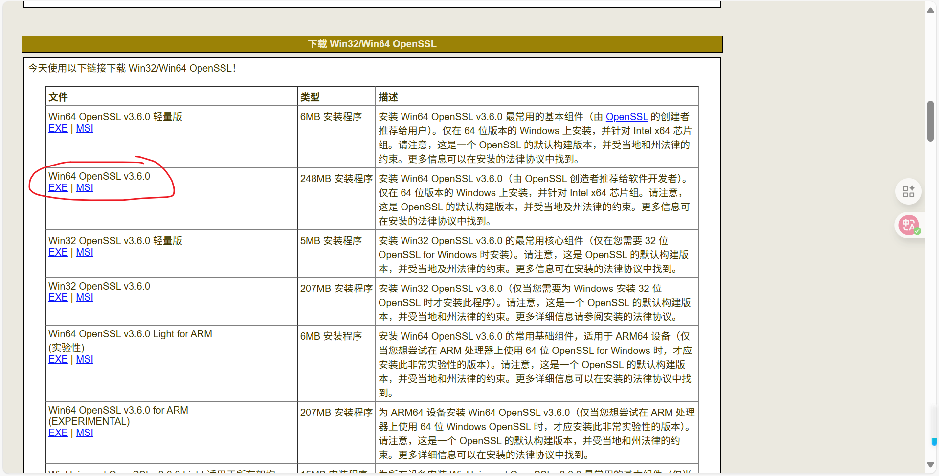Viewport: 939px width, 476px height.
Task: Click the 下载 Win32/Win64 OpenSSL heading
Action: point(372,44)
